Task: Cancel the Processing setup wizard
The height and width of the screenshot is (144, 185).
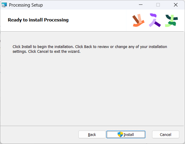Action: [x=166, y=134]
